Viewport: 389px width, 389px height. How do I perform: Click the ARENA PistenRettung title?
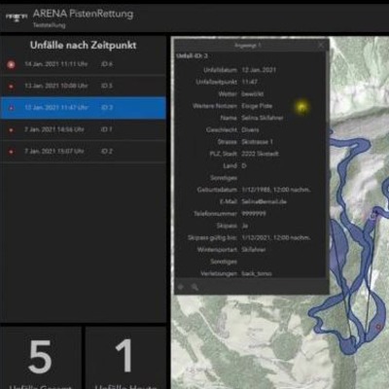(x=83, y=14)
